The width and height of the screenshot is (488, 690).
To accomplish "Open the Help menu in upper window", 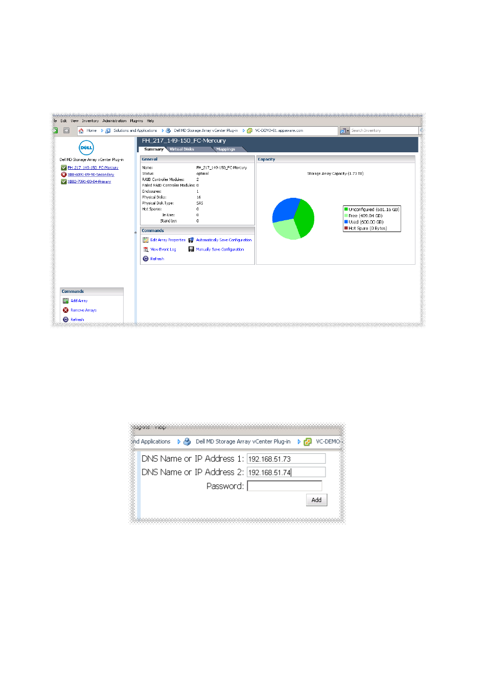I will tap(151, 121).
